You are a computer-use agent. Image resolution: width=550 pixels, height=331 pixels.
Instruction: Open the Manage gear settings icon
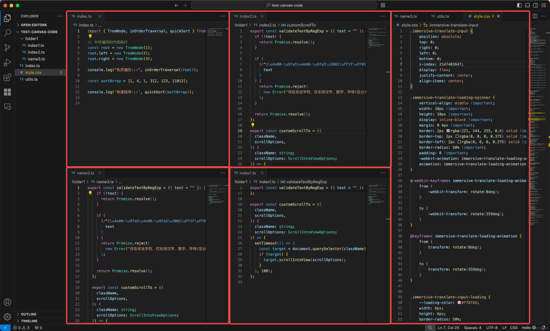tap(7, 317)
